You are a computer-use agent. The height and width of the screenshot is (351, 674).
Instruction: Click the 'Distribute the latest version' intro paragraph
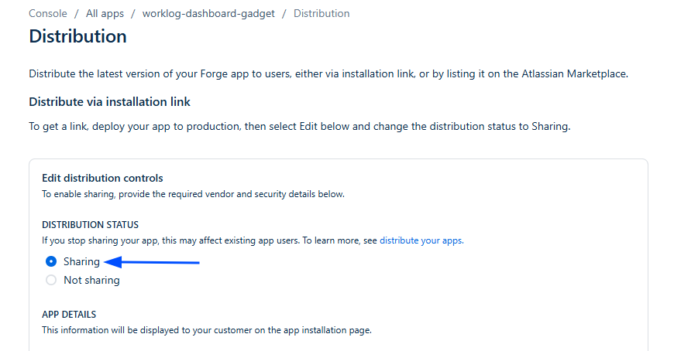[328, 74]
